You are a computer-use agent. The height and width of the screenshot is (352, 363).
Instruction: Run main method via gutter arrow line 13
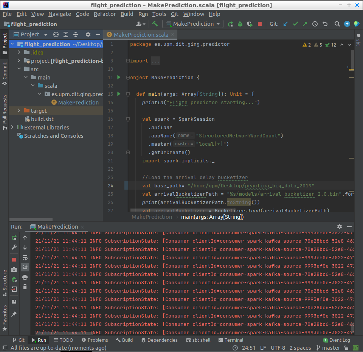119,94
